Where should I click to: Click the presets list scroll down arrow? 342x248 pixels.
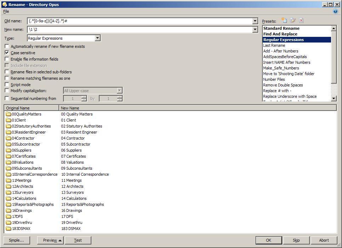[334, 98]
